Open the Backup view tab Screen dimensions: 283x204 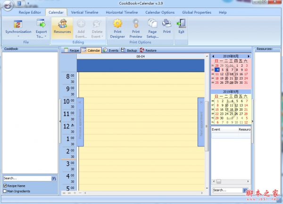pyautogui.click(x=129, y=50)
